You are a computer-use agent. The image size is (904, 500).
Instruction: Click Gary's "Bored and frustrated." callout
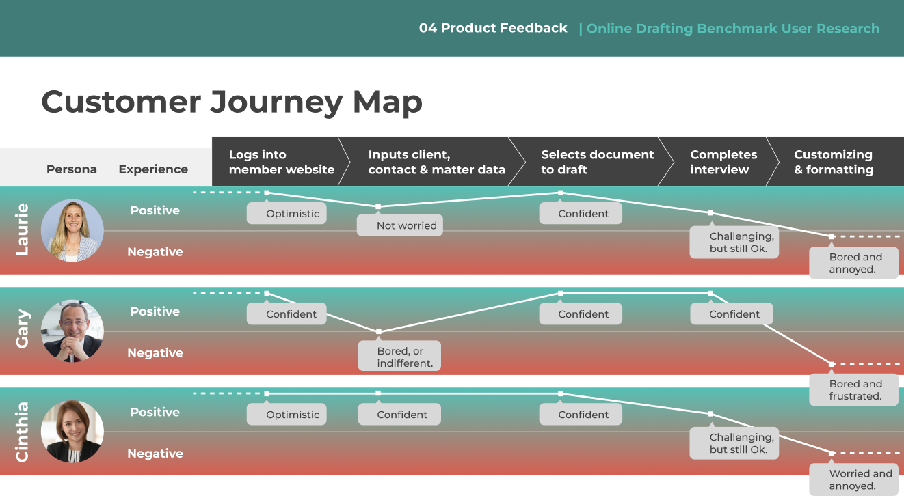tap(853, 389)
